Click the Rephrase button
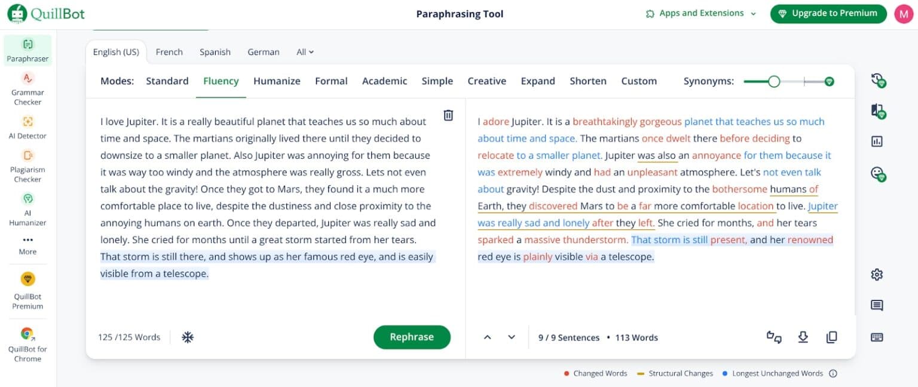The image size is (918, 387). (412, 337)
